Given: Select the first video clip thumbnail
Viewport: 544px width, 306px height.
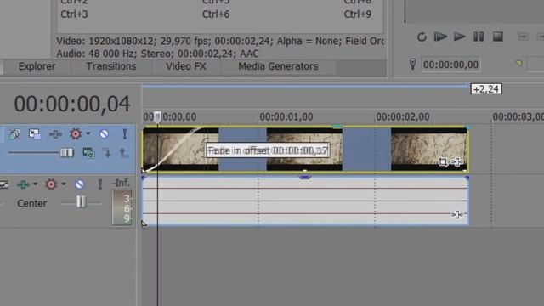Looking at the screenshot, I should [180, 150].
